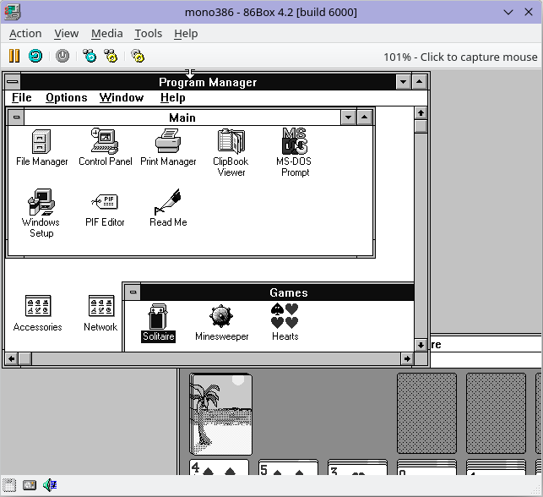
Task: Open the 86Box Tools menu
Action: click(149, 34)
